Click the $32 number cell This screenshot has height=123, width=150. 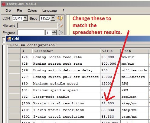coord(26,97)
